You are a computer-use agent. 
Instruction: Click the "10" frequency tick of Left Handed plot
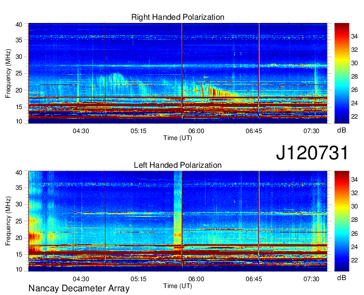tap(19, 269)
